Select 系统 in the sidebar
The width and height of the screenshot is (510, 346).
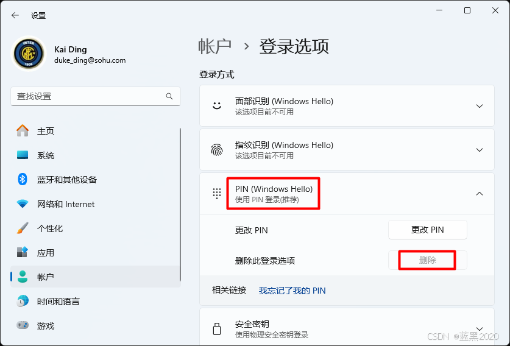coord(46,155)
